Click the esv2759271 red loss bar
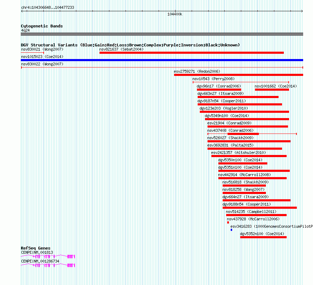The height and width of the screenshot is (285, 313). tap(238, 75)
